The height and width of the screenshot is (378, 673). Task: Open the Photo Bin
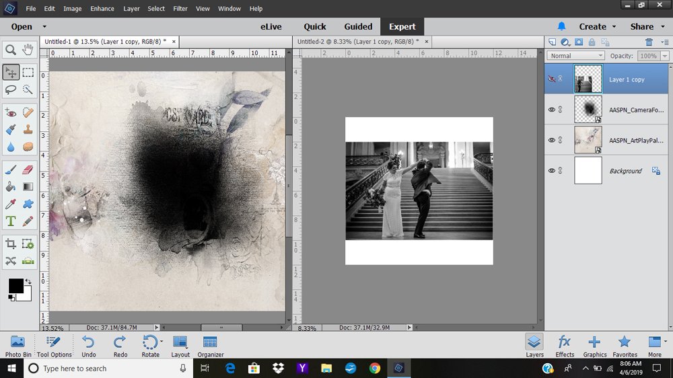pyautogui.click(x=18, y=346)
